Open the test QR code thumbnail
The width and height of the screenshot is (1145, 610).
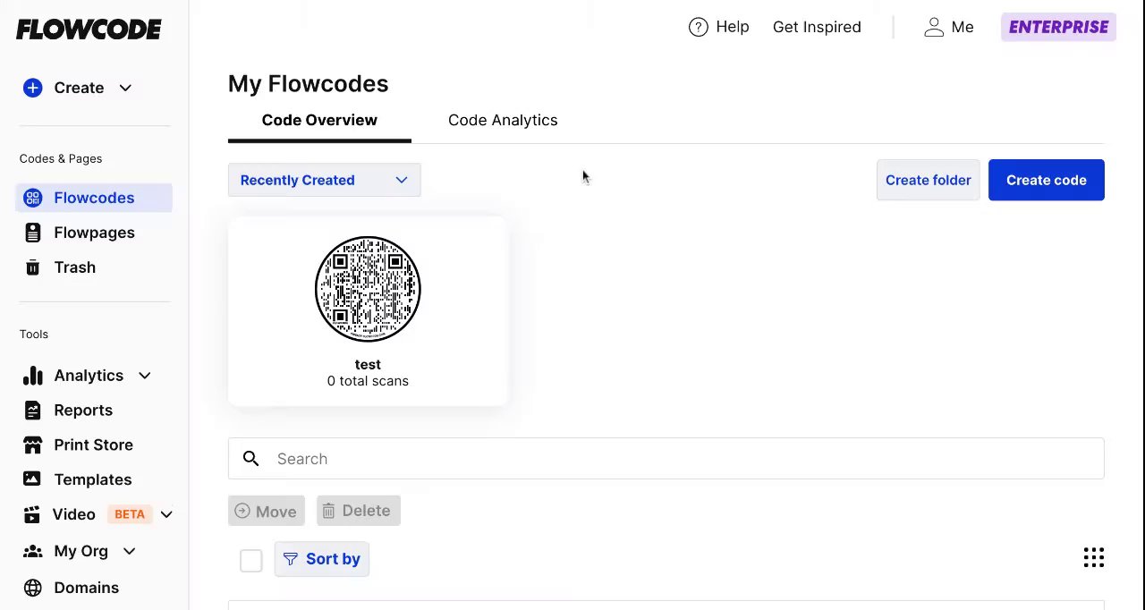coord(368,289)
